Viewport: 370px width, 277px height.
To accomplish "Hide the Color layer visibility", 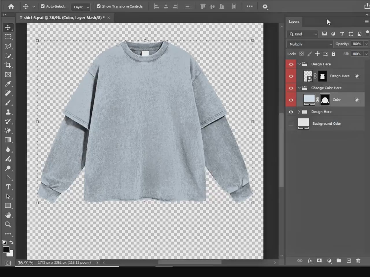I will [x=291, y=100].
